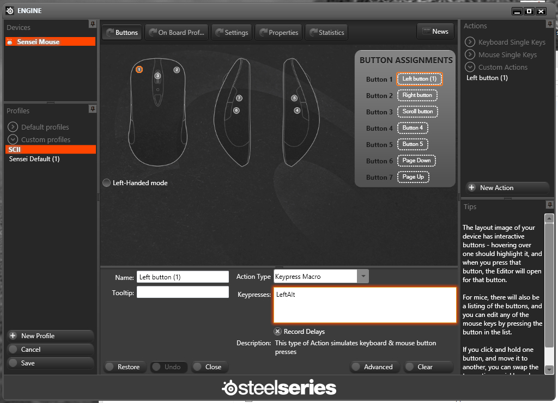Click the Undo button
The height and width of the screenshot is (403, 558).
pos(169,367)
